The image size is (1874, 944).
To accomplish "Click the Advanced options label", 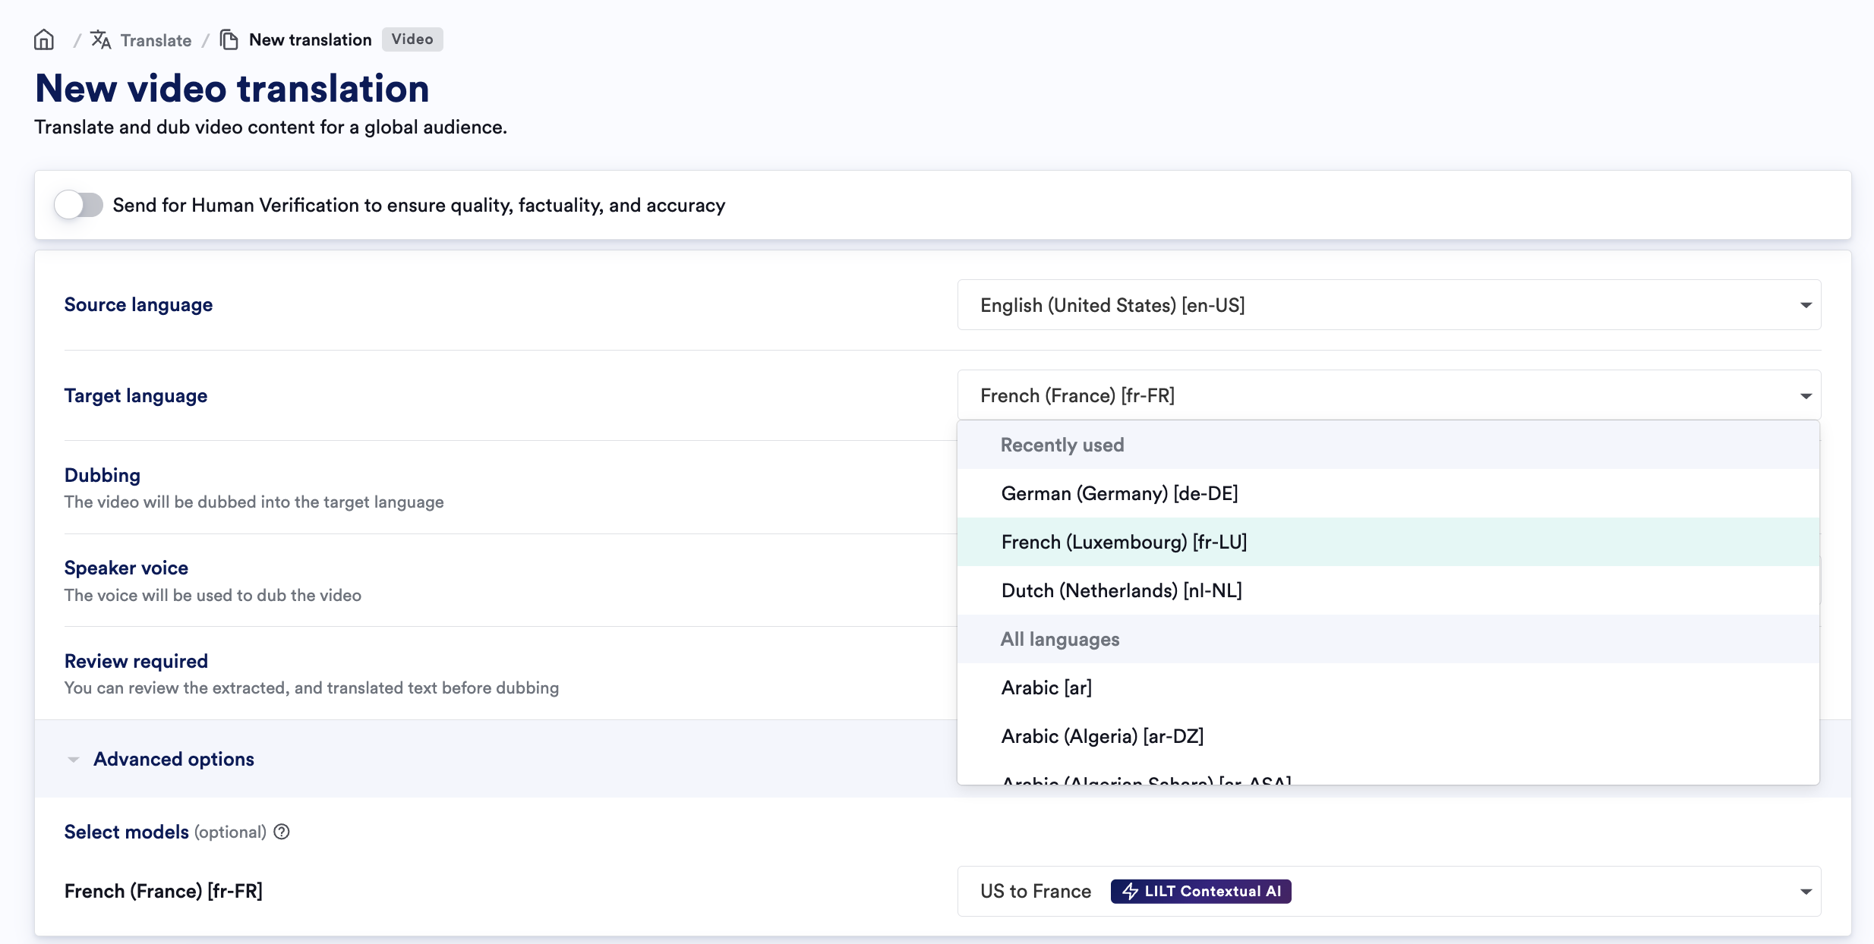I will pos(174,759).
